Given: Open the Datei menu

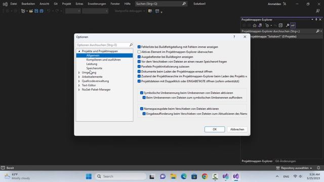Looking at the screenshot, I should point(14,4).
